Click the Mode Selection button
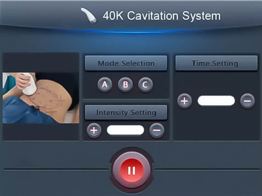Viewport: 262px width, 196px height. pyautogui.click(x=126, y=63)
